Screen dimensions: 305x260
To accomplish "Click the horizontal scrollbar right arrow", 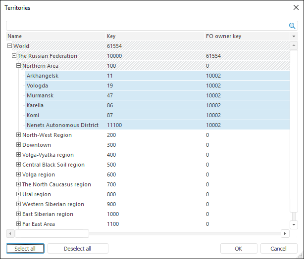I will tap(285, 233).
